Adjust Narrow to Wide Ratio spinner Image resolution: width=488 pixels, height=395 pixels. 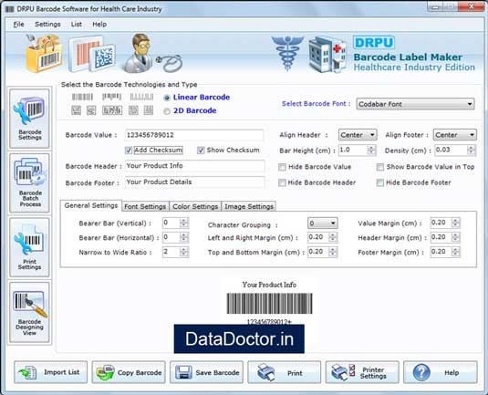point(184,252)
